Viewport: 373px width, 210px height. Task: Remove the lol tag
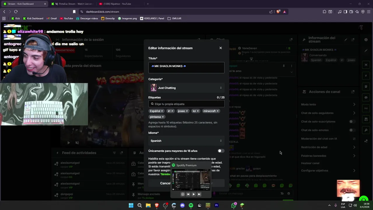(x=198, y=111)
